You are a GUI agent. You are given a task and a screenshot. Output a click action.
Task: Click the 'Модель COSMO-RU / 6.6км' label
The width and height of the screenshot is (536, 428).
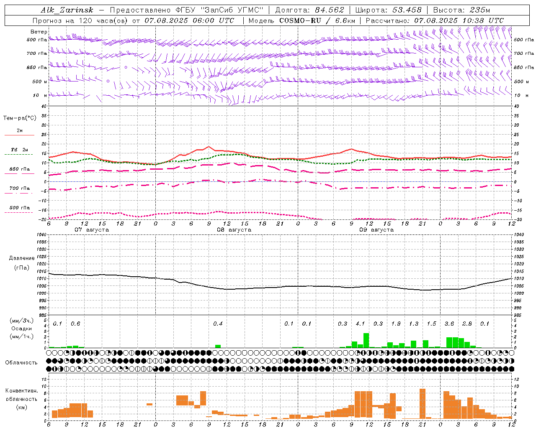click(301, 20)
